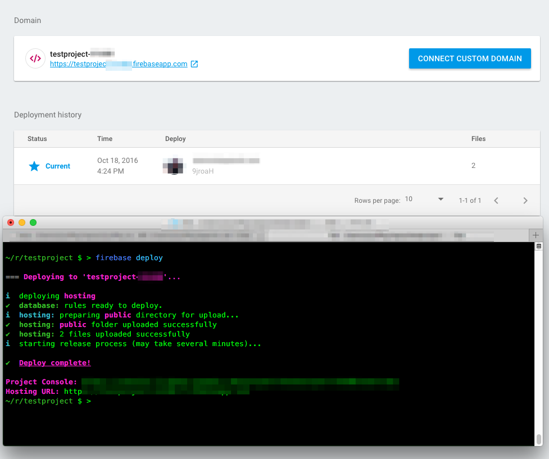Image resolution: width=549 pixels, height=459 pixels.
Task: Click the Files column header
Action: [x=478, y=139]
